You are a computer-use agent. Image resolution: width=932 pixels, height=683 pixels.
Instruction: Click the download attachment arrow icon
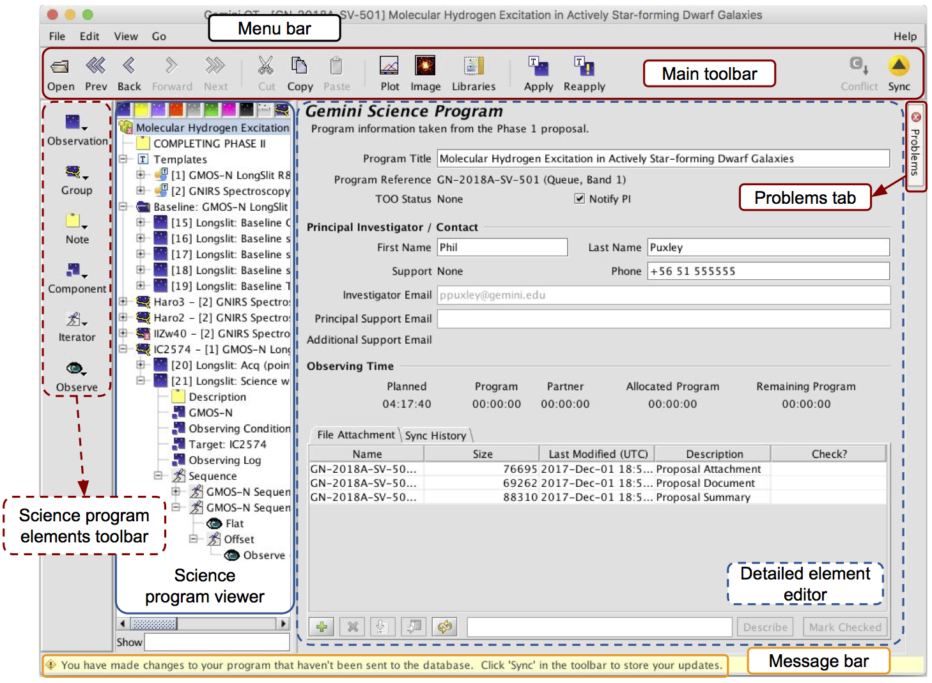(382, 627)
